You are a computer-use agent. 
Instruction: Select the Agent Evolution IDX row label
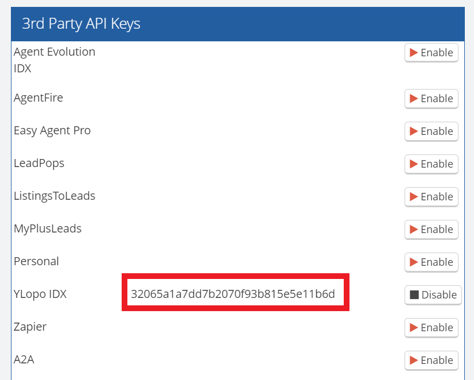point(54,60)
